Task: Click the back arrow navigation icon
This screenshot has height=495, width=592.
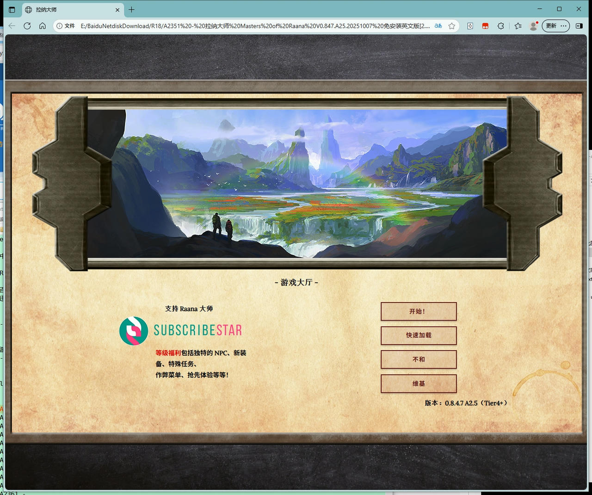Action: (x=11, y=26)
